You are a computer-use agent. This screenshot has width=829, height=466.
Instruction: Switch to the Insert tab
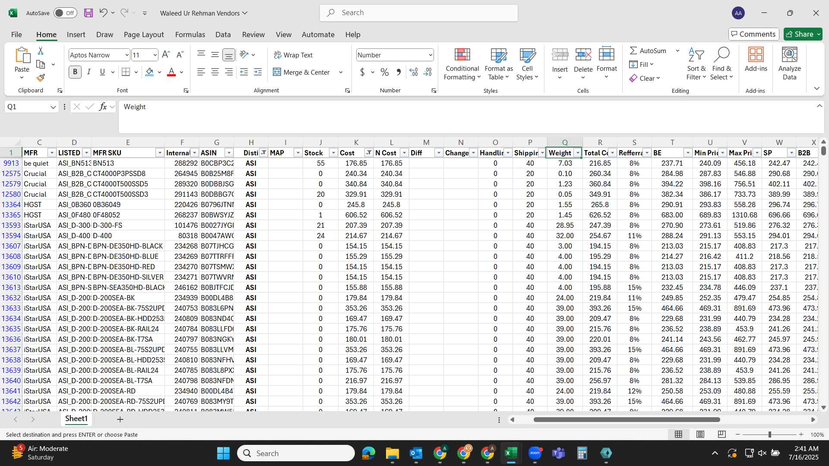[76, 35]
